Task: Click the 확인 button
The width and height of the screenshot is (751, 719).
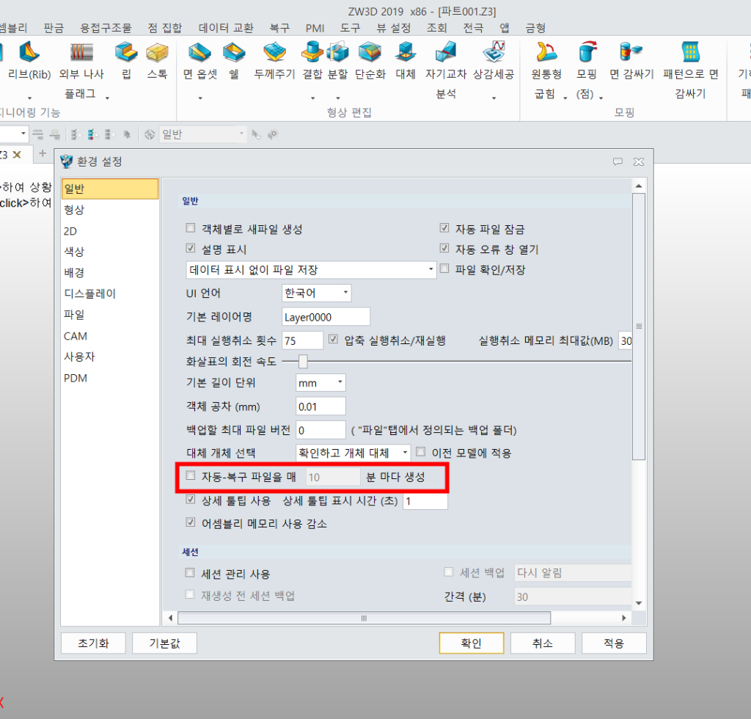Action: tap(471, 643)
